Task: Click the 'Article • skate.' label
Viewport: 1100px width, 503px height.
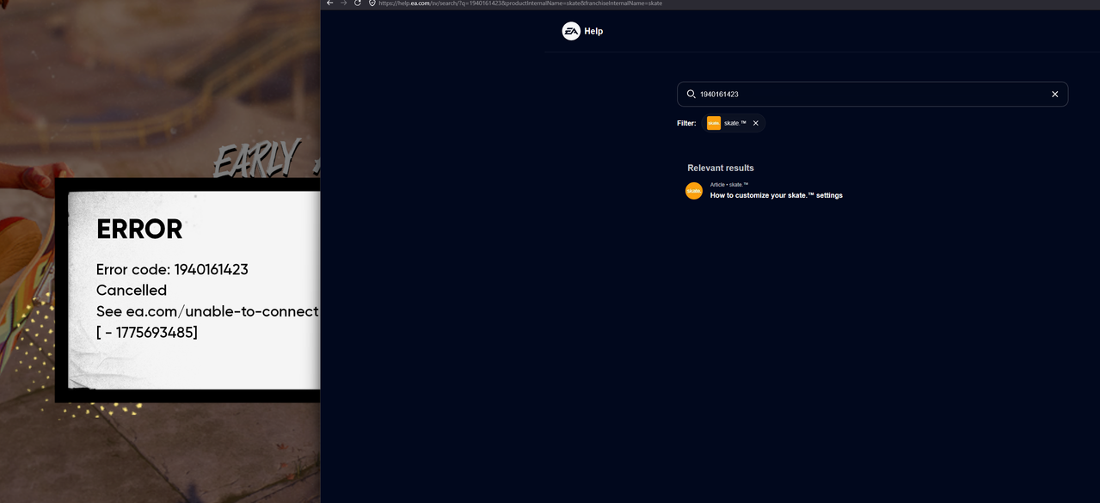Action: click(x=729, y=185)
